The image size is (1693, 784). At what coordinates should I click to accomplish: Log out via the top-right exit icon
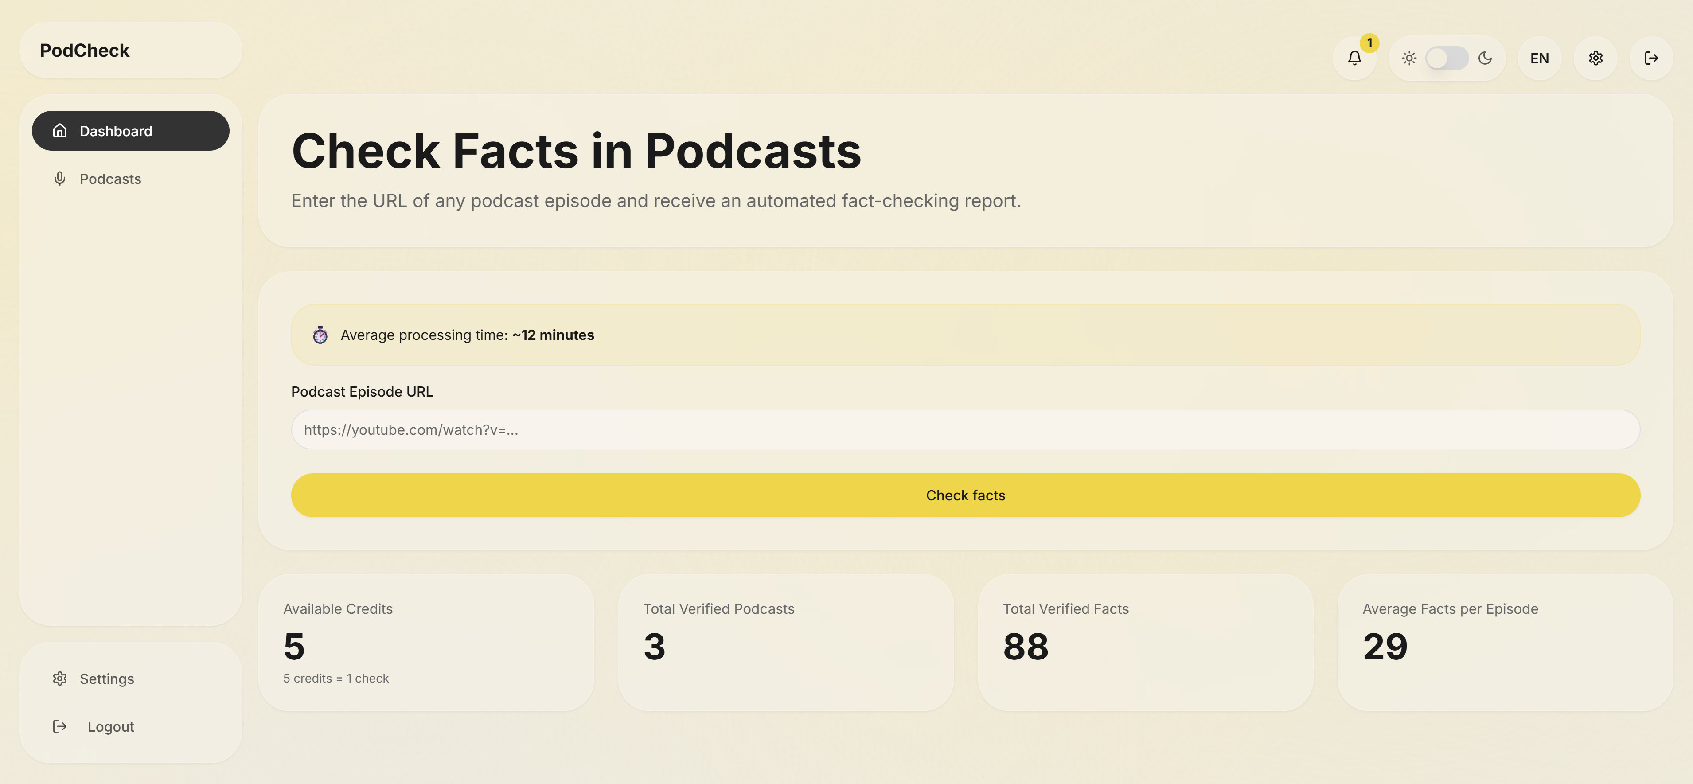1652,58
